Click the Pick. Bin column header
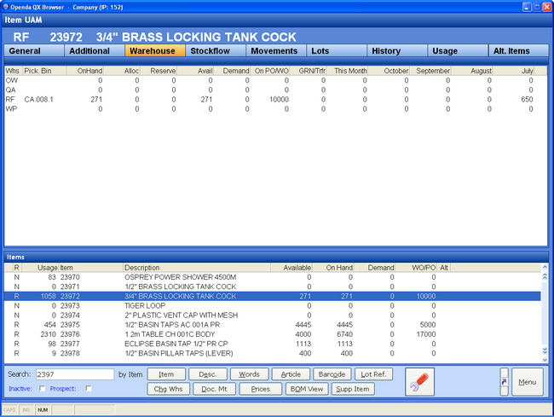 point(44,71)
